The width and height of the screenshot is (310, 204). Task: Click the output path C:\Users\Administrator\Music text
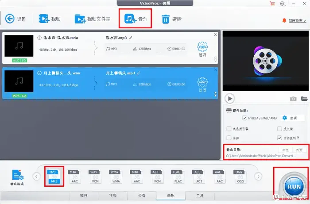coord(261,156)
